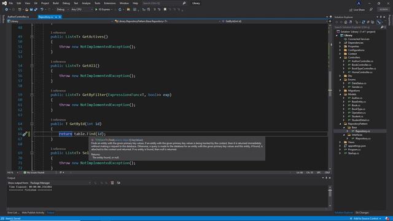
Task: Click the user account avatar icon
Action: pyautogui.click(x=359, y=3)
